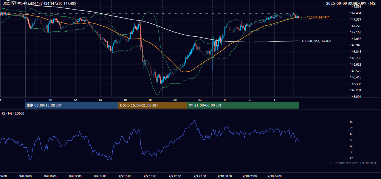
Task: Click hour label 12 under the price chart
Action: pyautogui.click(x=75, y=100)
